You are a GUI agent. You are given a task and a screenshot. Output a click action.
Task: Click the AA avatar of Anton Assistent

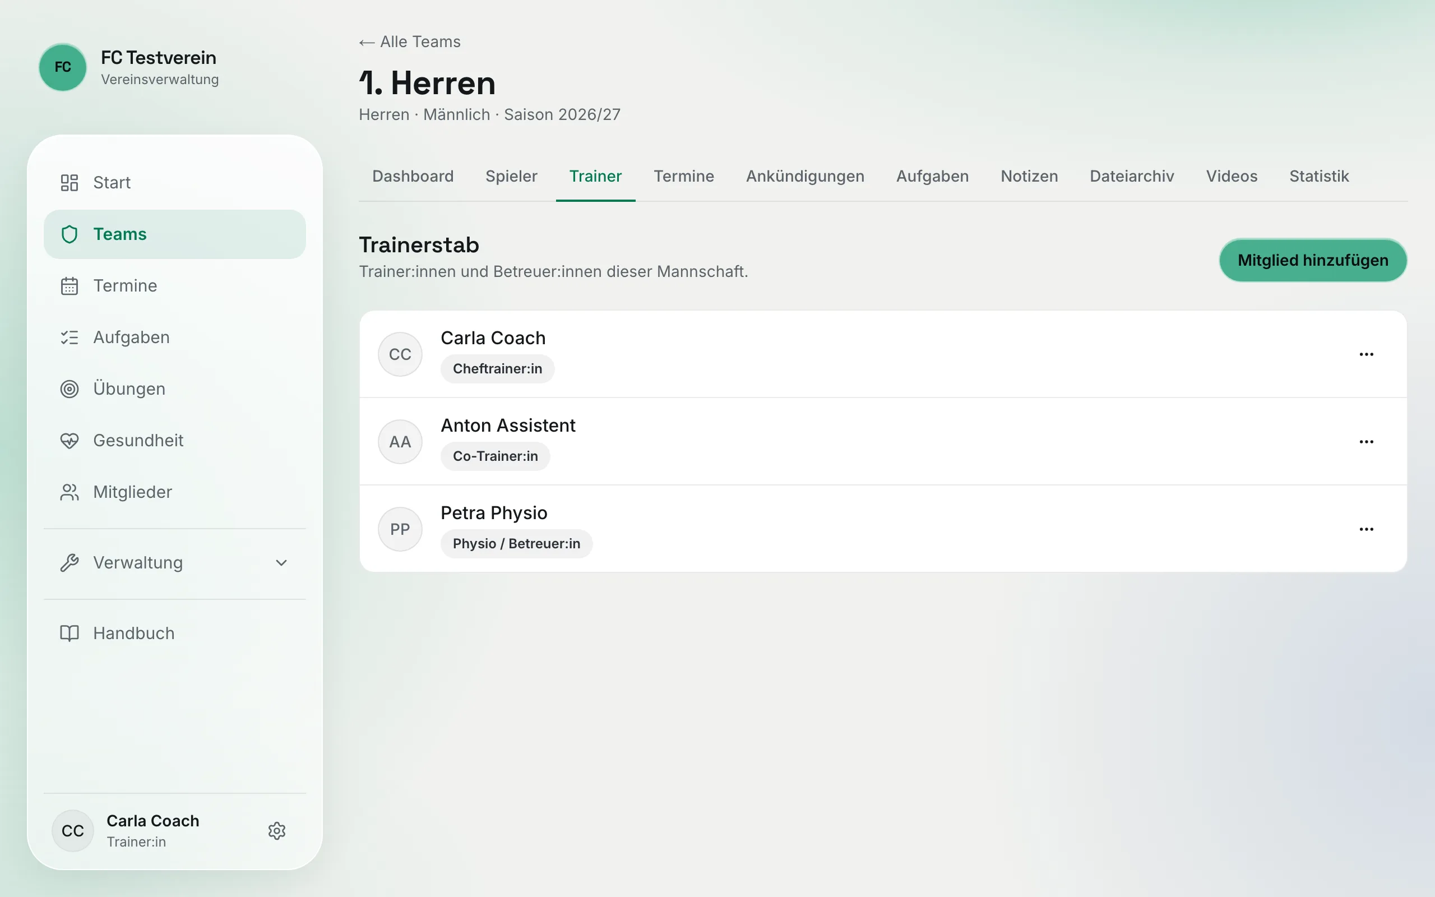coord(400,442)
